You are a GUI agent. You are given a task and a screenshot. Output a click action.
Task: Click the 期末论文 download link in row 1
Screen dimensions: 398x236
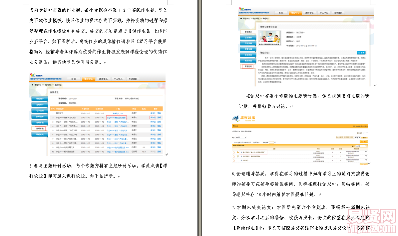pyautogui.click(x=118, y=113)
